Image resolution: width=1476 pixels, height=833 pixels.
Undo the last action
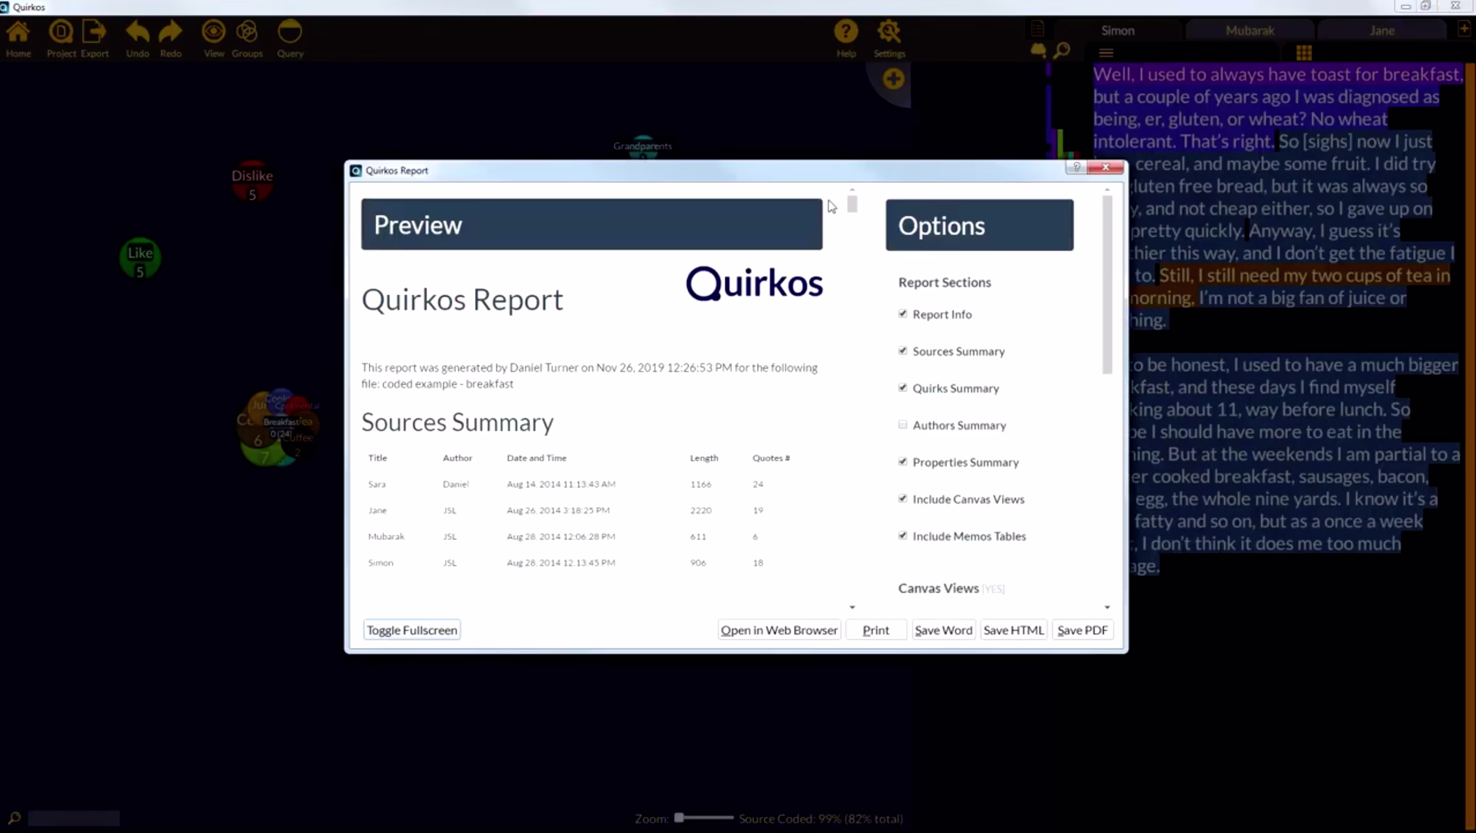click(137, 39)
